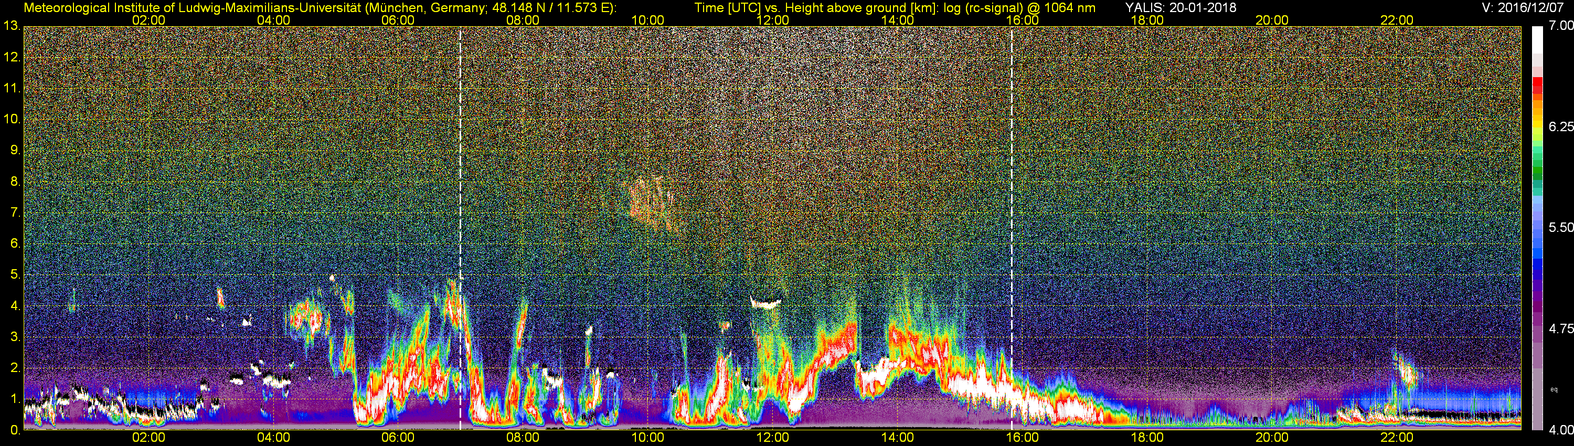Image resolution: width=1574 pixels, height=446 pixels.
Task: Select the 06:00 label on the top time axis
Action: tap(398, 20)
